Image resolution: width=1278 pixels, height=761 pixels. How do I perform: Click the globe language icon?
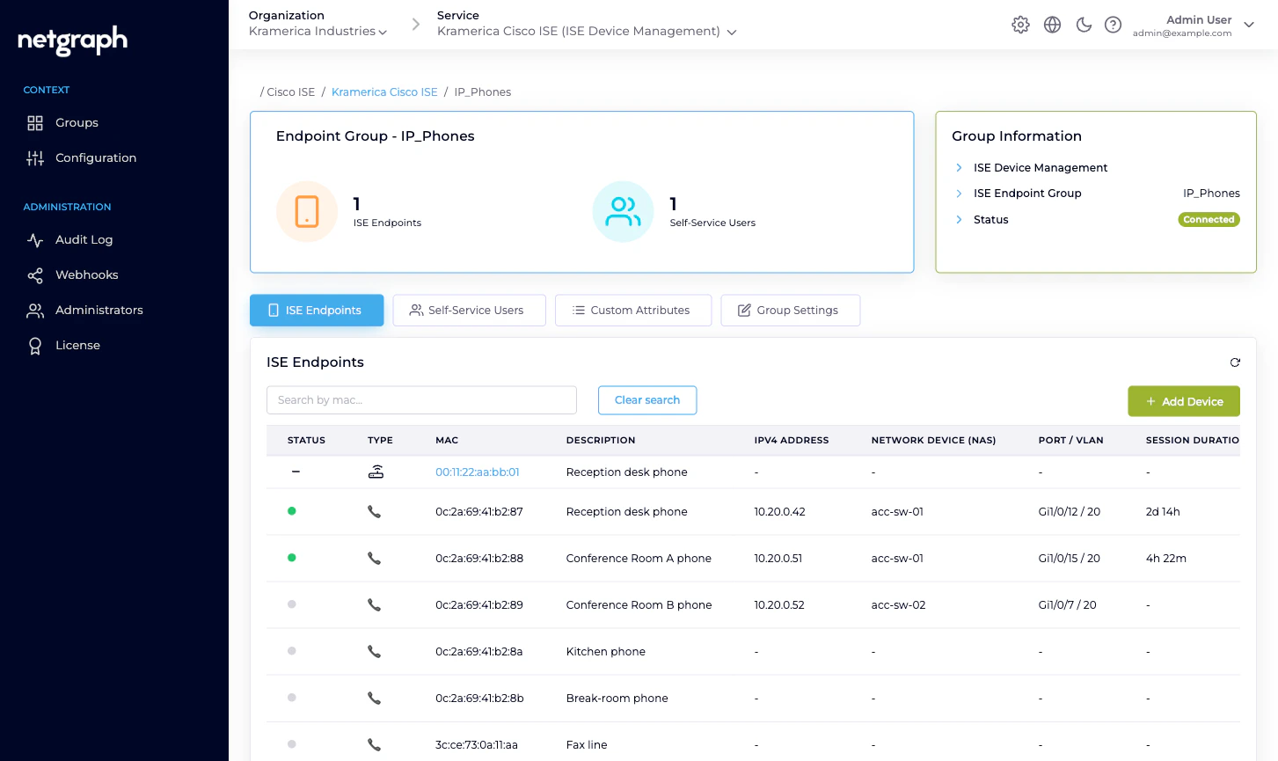click(1052, 25)
